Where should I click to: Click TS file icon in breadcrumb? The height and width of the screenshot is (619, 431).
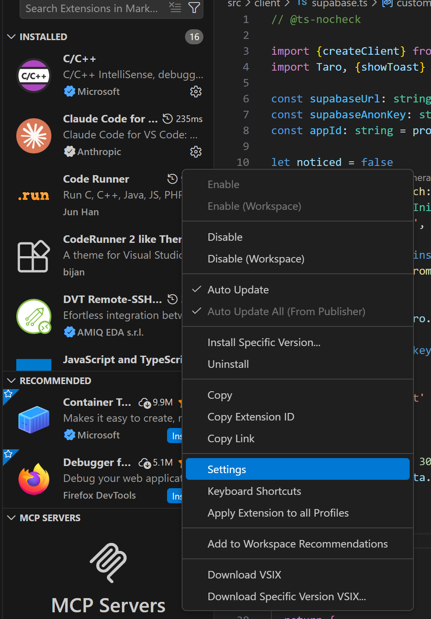[302, 3]
